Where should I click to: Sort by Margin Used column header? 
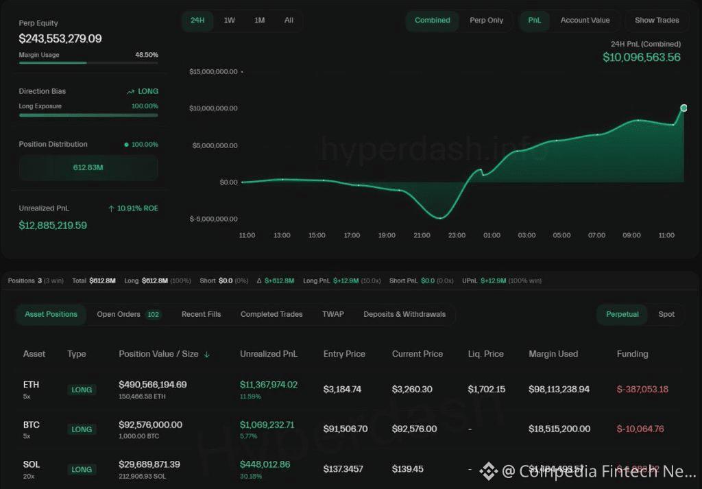coord(553,354)
